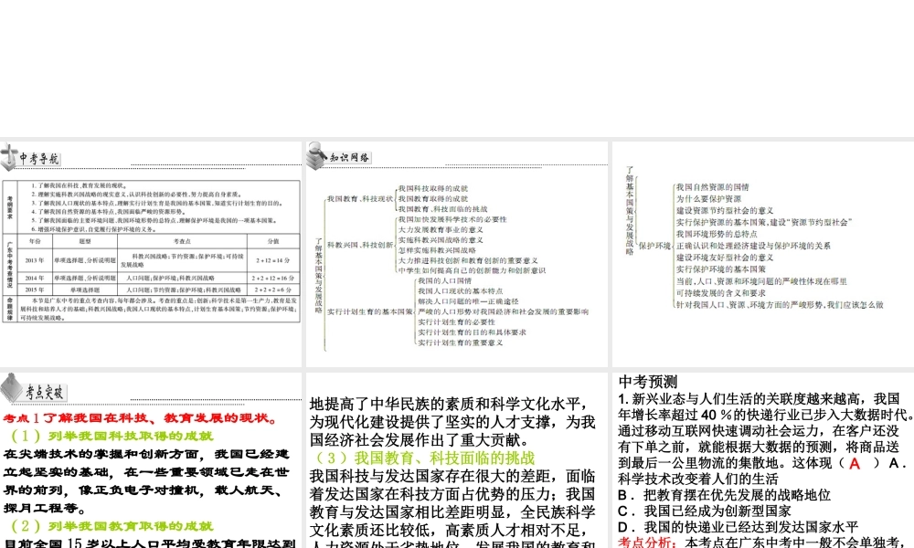Click the leaf 怎样实施科教兴国战略
Viewport: 914px width, 548px height.
(x=437, y=250)
